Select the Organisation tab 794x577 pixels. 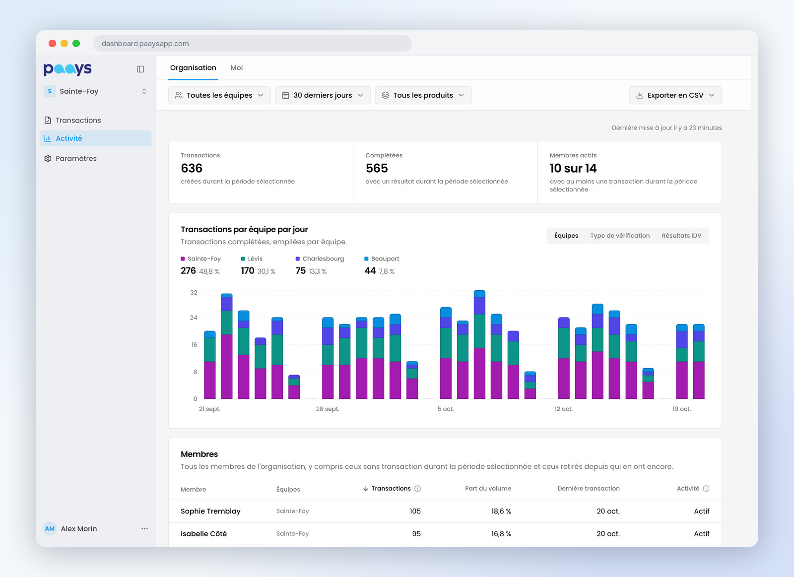pos(193,68)
